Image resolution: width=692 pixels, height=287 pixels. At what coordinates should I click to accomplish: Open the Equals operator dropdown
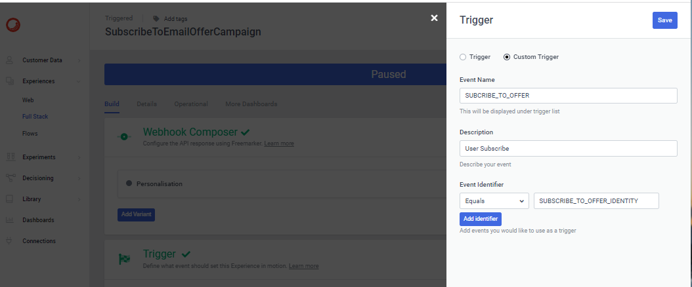point(494,201)
